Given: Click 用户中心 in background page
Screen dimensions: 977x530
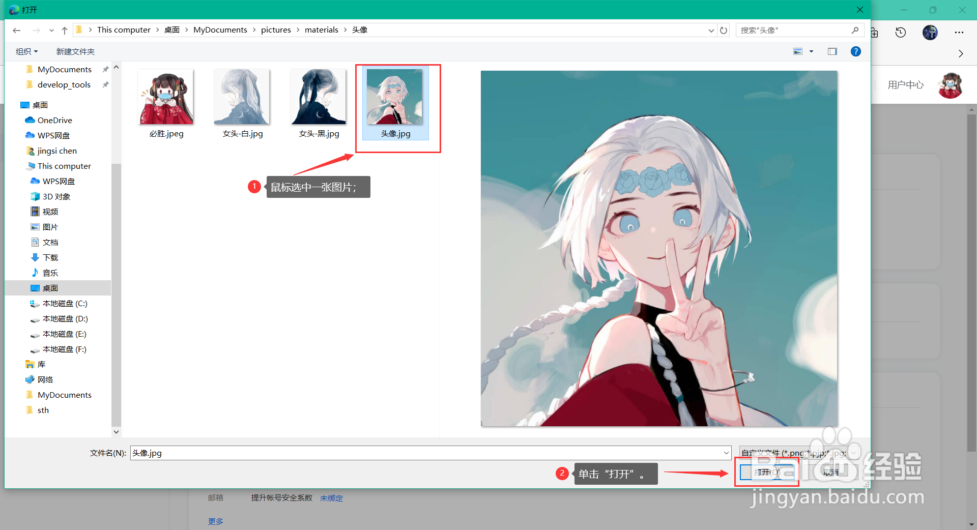Looking at the screenshot, I should pos(906,85).
